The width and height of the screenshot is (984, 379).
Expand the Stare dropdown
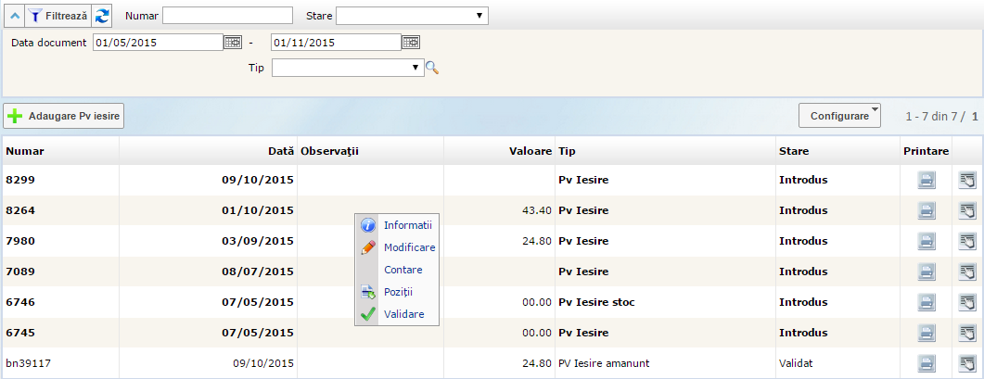[412, 16]
